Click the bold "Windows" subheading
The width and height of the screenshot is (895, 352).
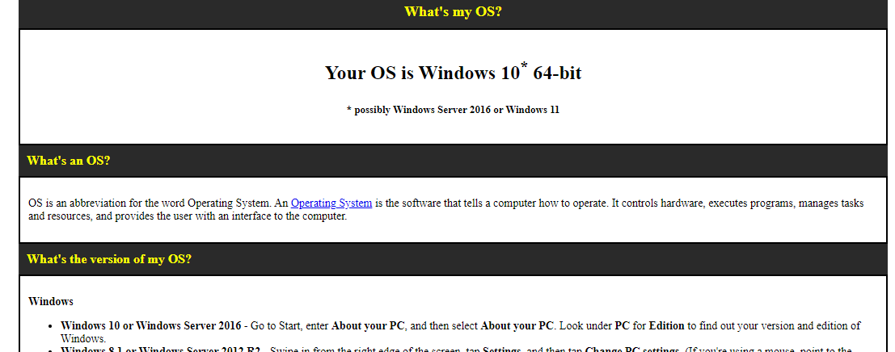(x=51, y=301)
